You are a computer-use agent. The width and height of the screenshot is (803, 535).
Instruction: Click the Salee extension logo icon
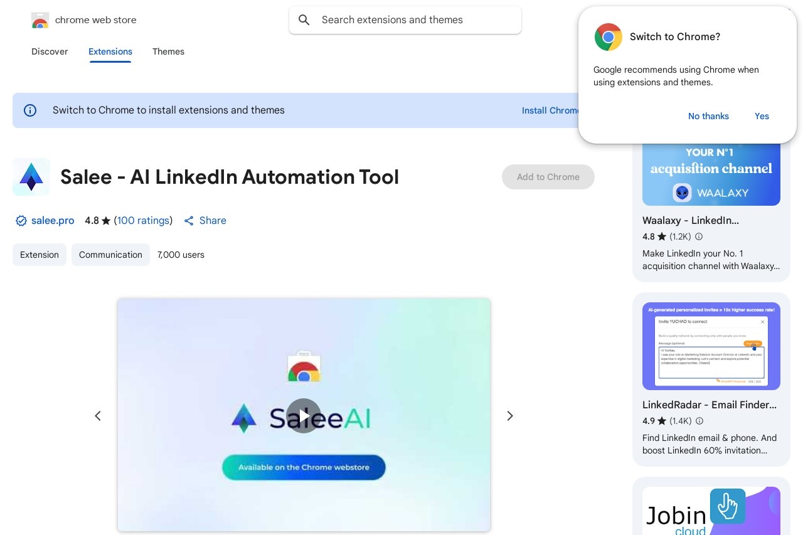point(31,177)
